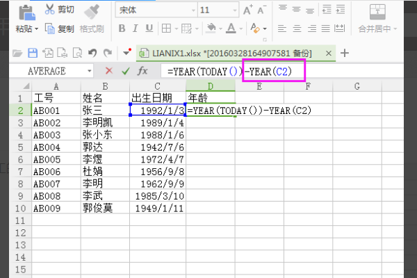Open a new document tab with plus

click(x=345, y=53)
